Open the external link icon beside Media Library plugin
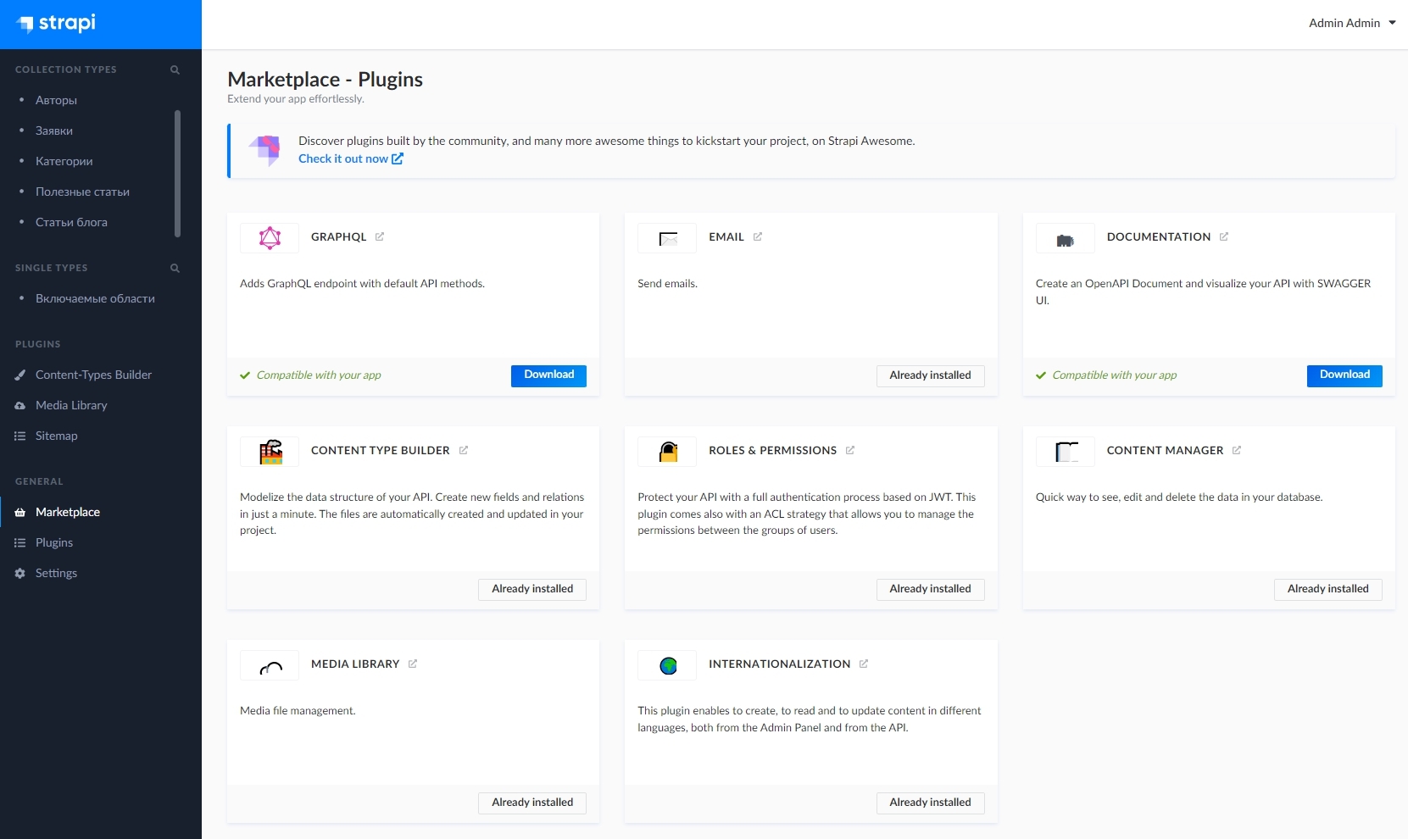 413,664
